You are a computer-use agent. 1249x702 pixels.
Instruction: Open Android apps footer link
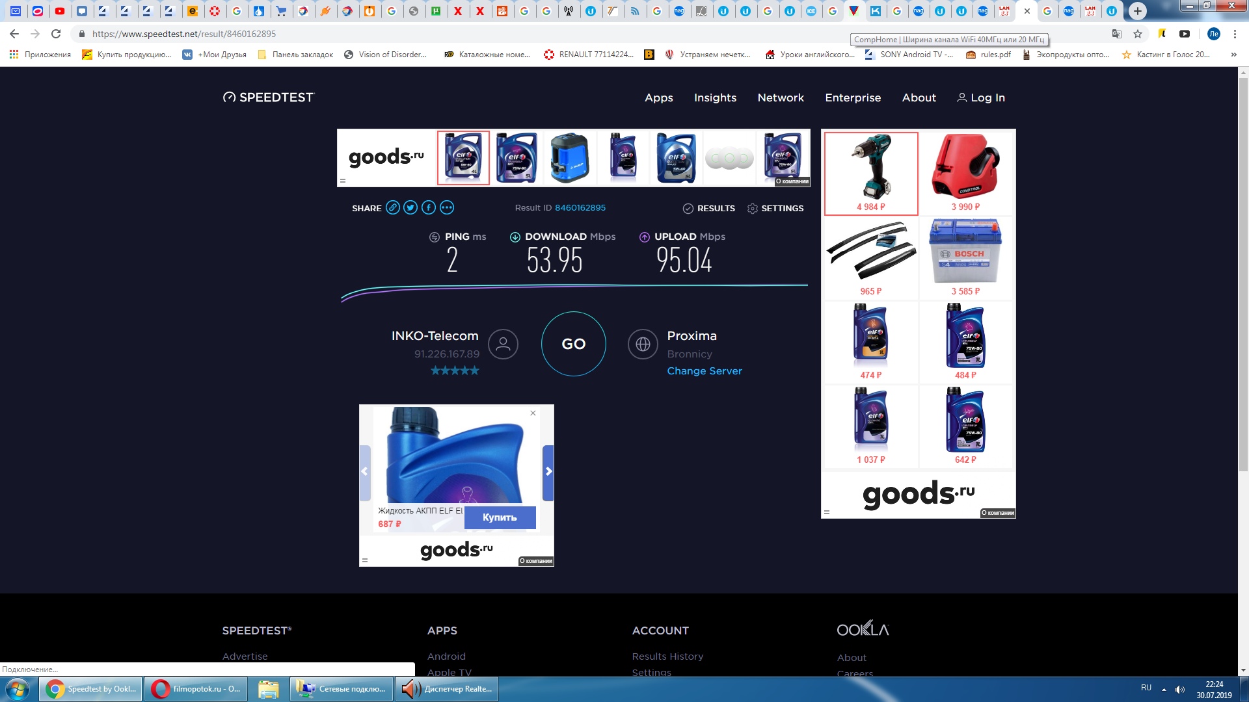coord(446,656)
